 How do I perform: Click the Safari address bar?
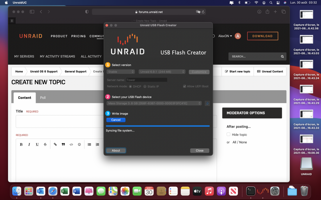click(149, 12)
